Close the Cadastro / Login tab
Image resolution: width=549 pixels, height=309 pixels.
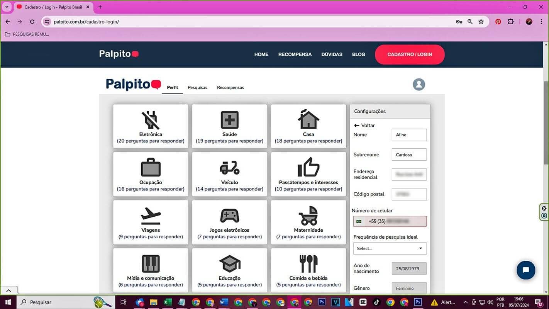tap(88, 7)
